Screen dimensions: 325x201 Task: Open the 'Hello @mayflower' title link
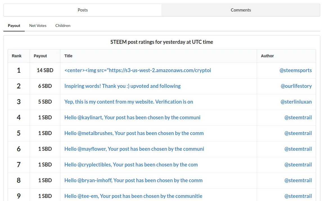coord(134,149)
